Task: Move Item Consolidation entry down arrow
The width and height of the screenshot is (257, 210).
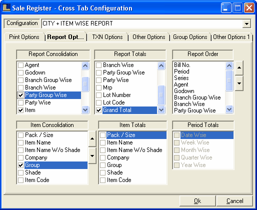Action: click(92, 156)
